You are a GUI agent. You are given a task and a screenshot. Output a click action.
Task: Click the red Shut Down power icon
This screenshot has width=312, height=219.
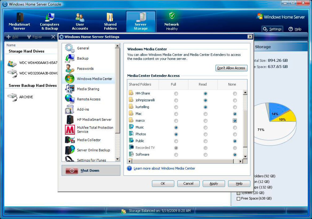point(72,171)
